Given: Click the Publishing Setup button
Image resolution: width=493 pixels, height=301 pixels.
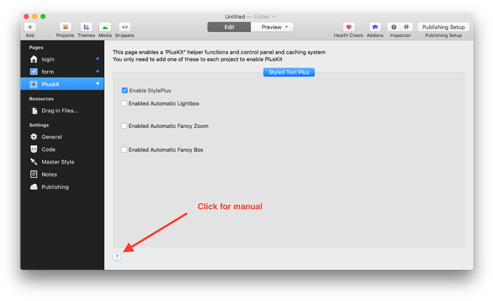Looking at the screenshot, I should [x=443, y=27].
